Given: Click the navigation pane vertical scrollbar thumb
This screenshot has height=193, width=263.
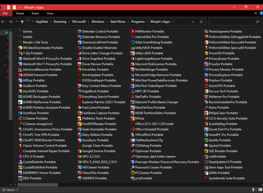Looking at the screenshot, I should click(10, 75).
